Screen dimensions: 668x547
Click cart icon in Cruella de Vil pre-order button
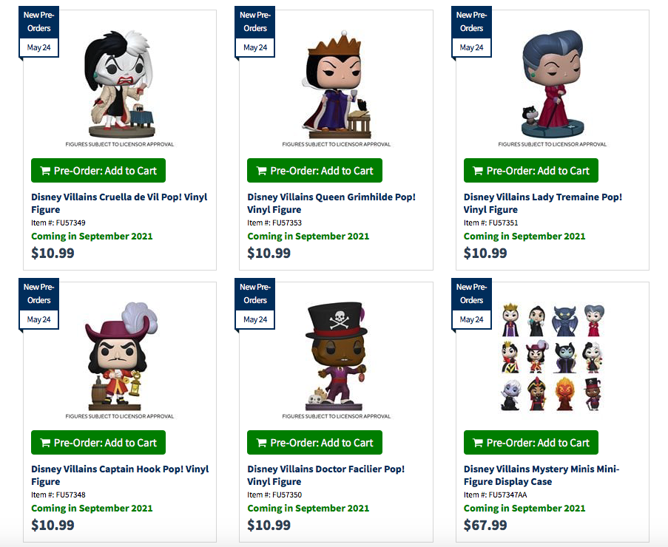(x=45, y=171)
